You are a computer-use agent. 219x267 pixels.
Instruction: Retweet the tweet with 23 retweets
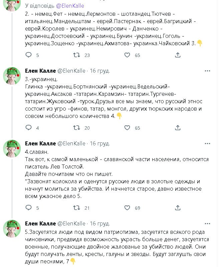[76, 55]
